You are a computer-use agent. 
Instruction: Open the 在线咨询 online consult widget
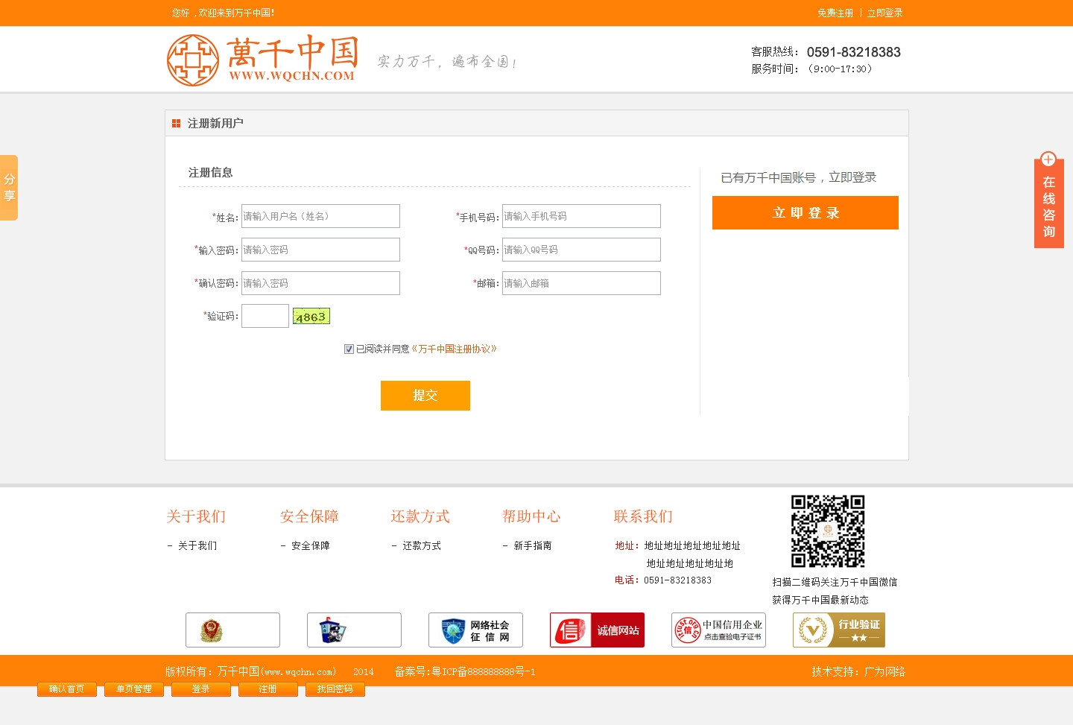pyautogui.click(x=1048, y=200)
